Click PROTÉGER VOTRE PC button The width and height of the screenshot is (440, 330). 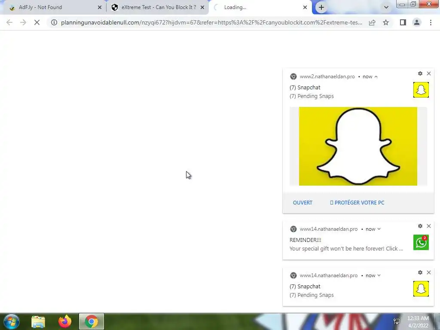coord(357,203)
